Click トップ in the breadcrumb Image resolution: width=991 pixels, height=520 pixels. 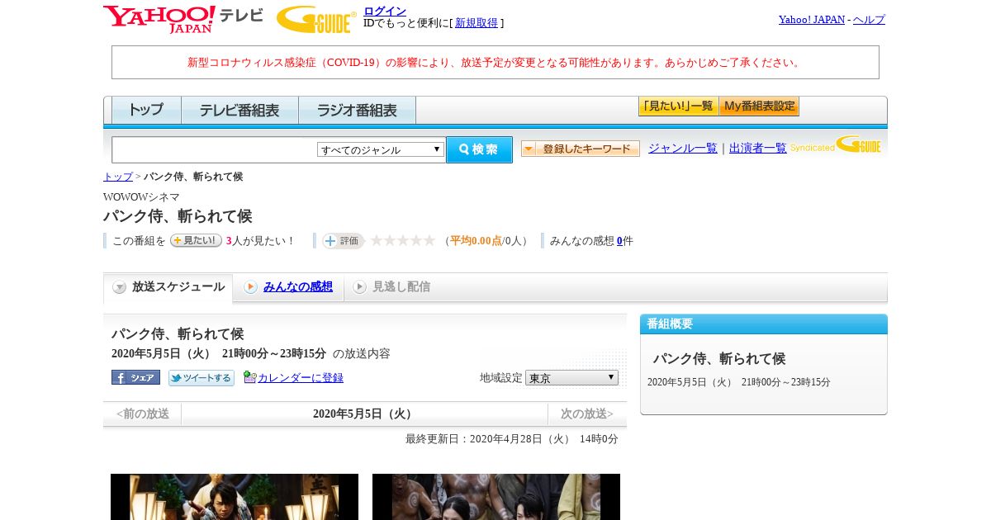[x=118, y=177]
